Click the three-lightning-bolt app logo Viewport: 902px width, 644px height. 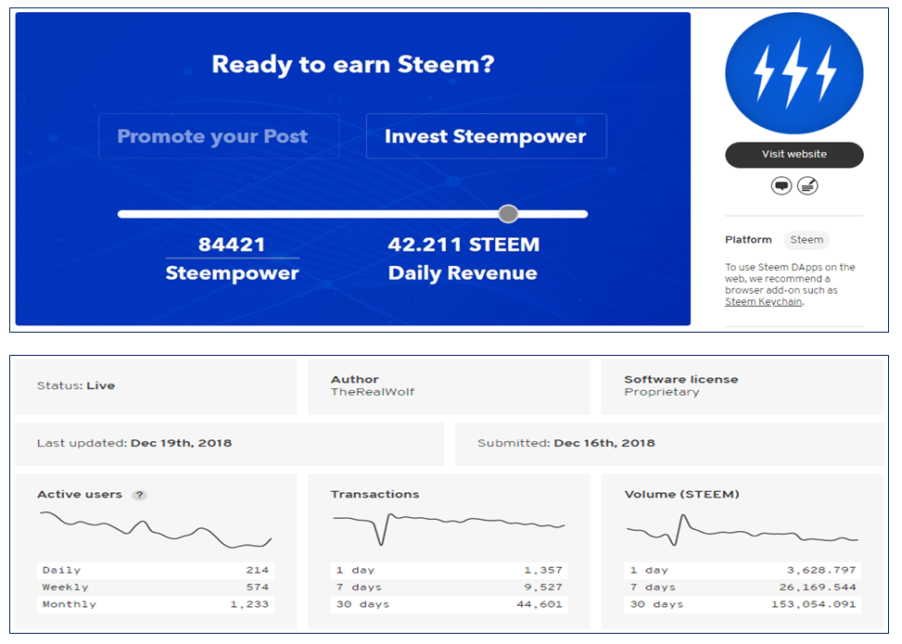click(x=794, y=73)
